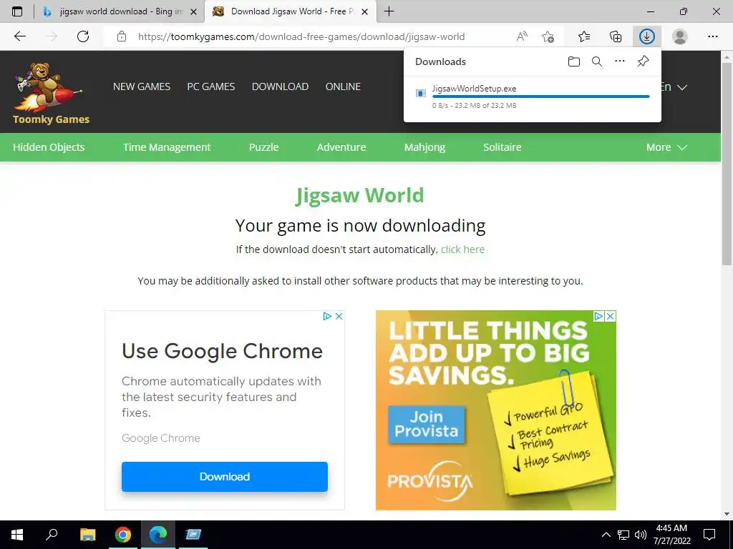
Task: Open File Explorer from taskbar
Action: pos(87,535)
